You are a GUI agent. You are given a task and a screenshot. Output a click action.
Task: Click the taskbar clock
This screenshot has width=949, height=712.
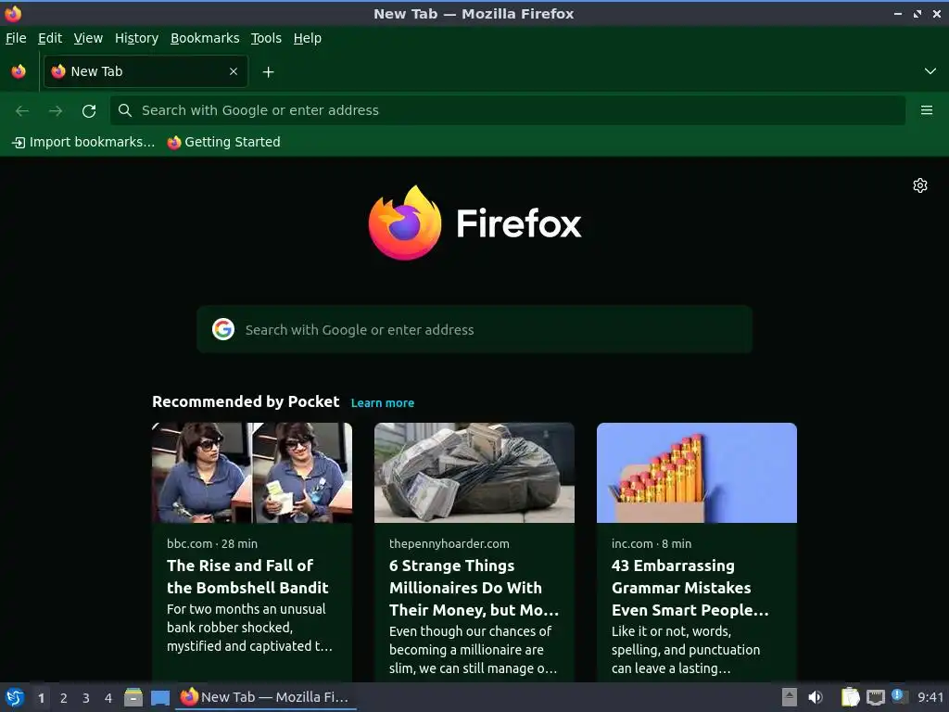930,697
